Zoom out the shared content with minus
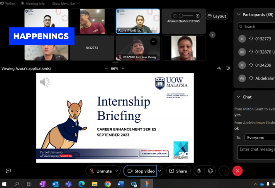 (x=106, y=68)
